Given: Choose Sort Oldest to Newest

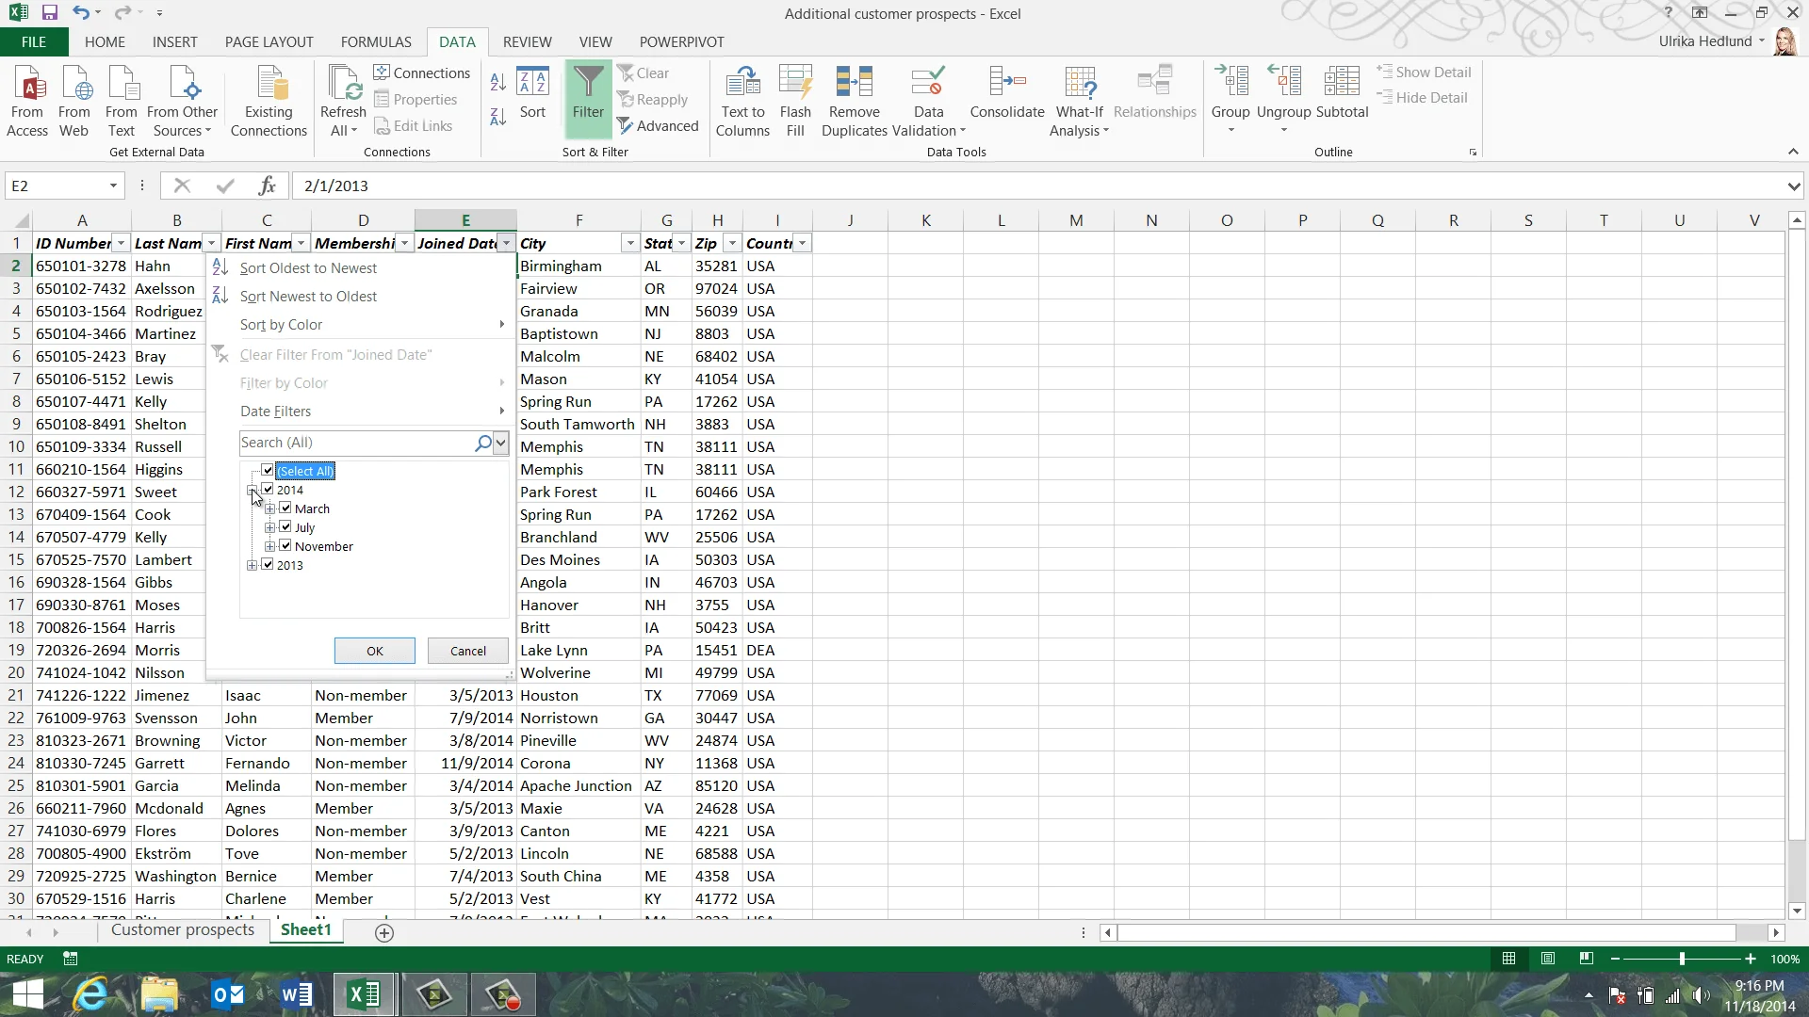Looking at the screenshot, I should [307, 268].
